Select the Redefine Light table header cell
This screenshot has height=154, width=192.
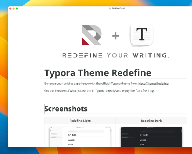[80, 121]
